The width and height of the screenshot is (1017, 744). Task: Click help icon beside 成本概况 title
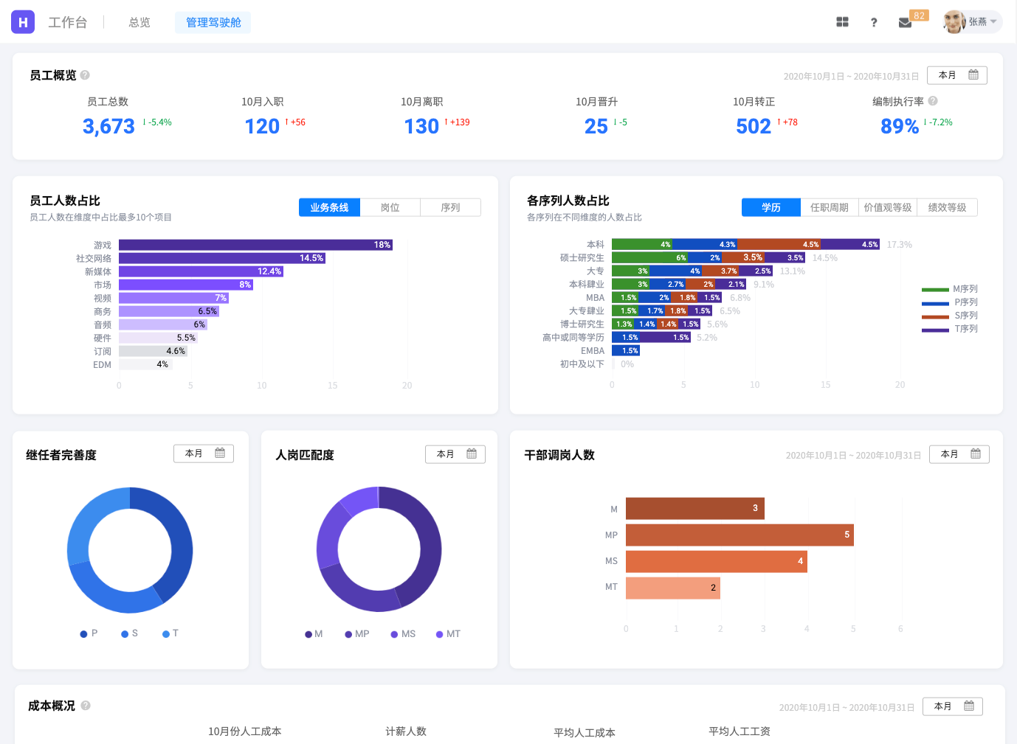coord(86,706)
